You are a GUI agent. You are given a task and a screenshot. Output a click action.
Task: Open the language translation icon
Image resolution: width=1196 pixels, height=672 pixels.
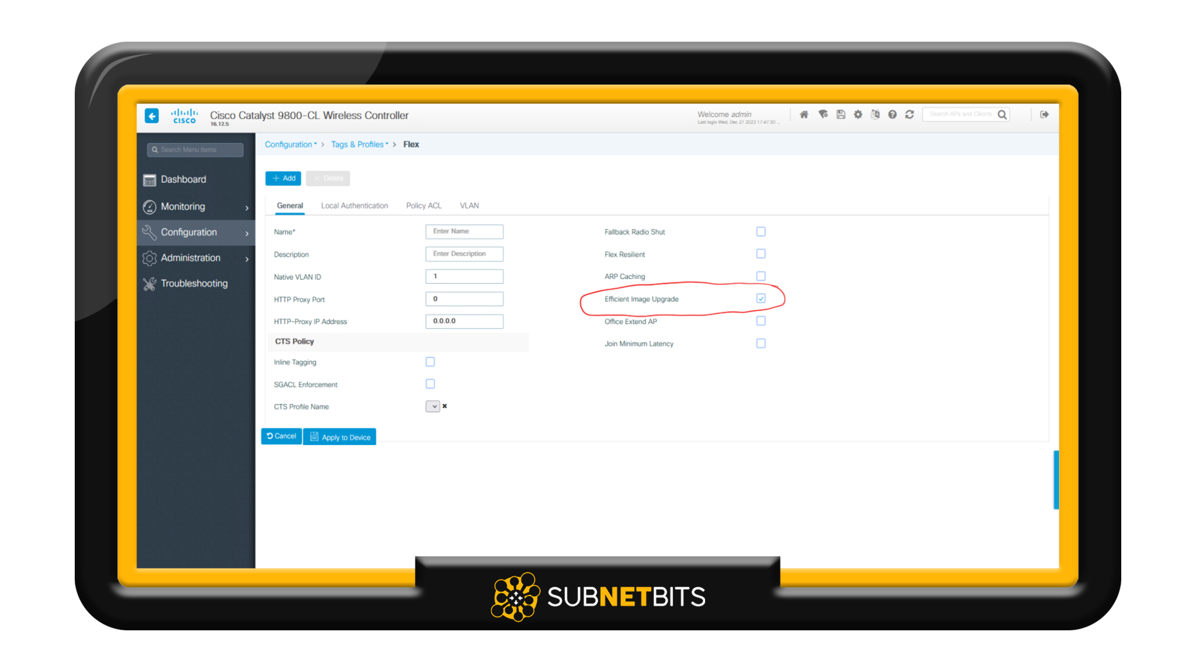click(875, 114)
